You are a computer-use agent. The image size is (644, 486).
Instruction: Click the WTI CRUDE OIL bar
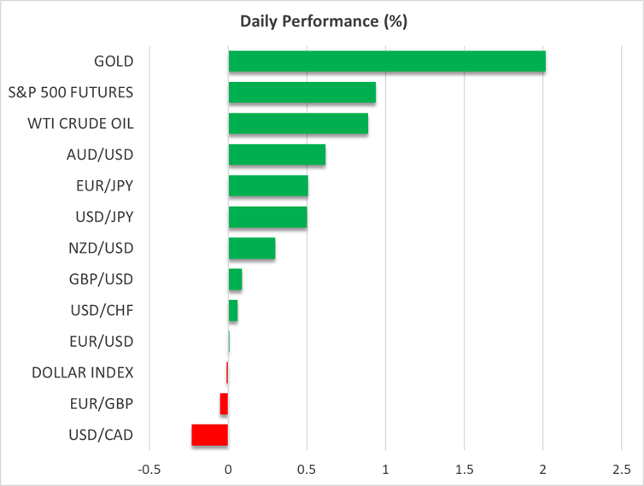(x=298, y=124)
